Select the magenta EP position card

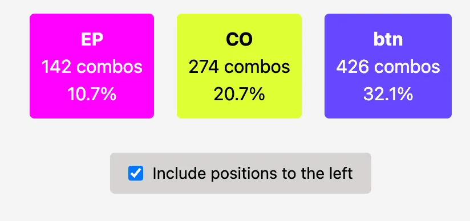pos(92,66)
